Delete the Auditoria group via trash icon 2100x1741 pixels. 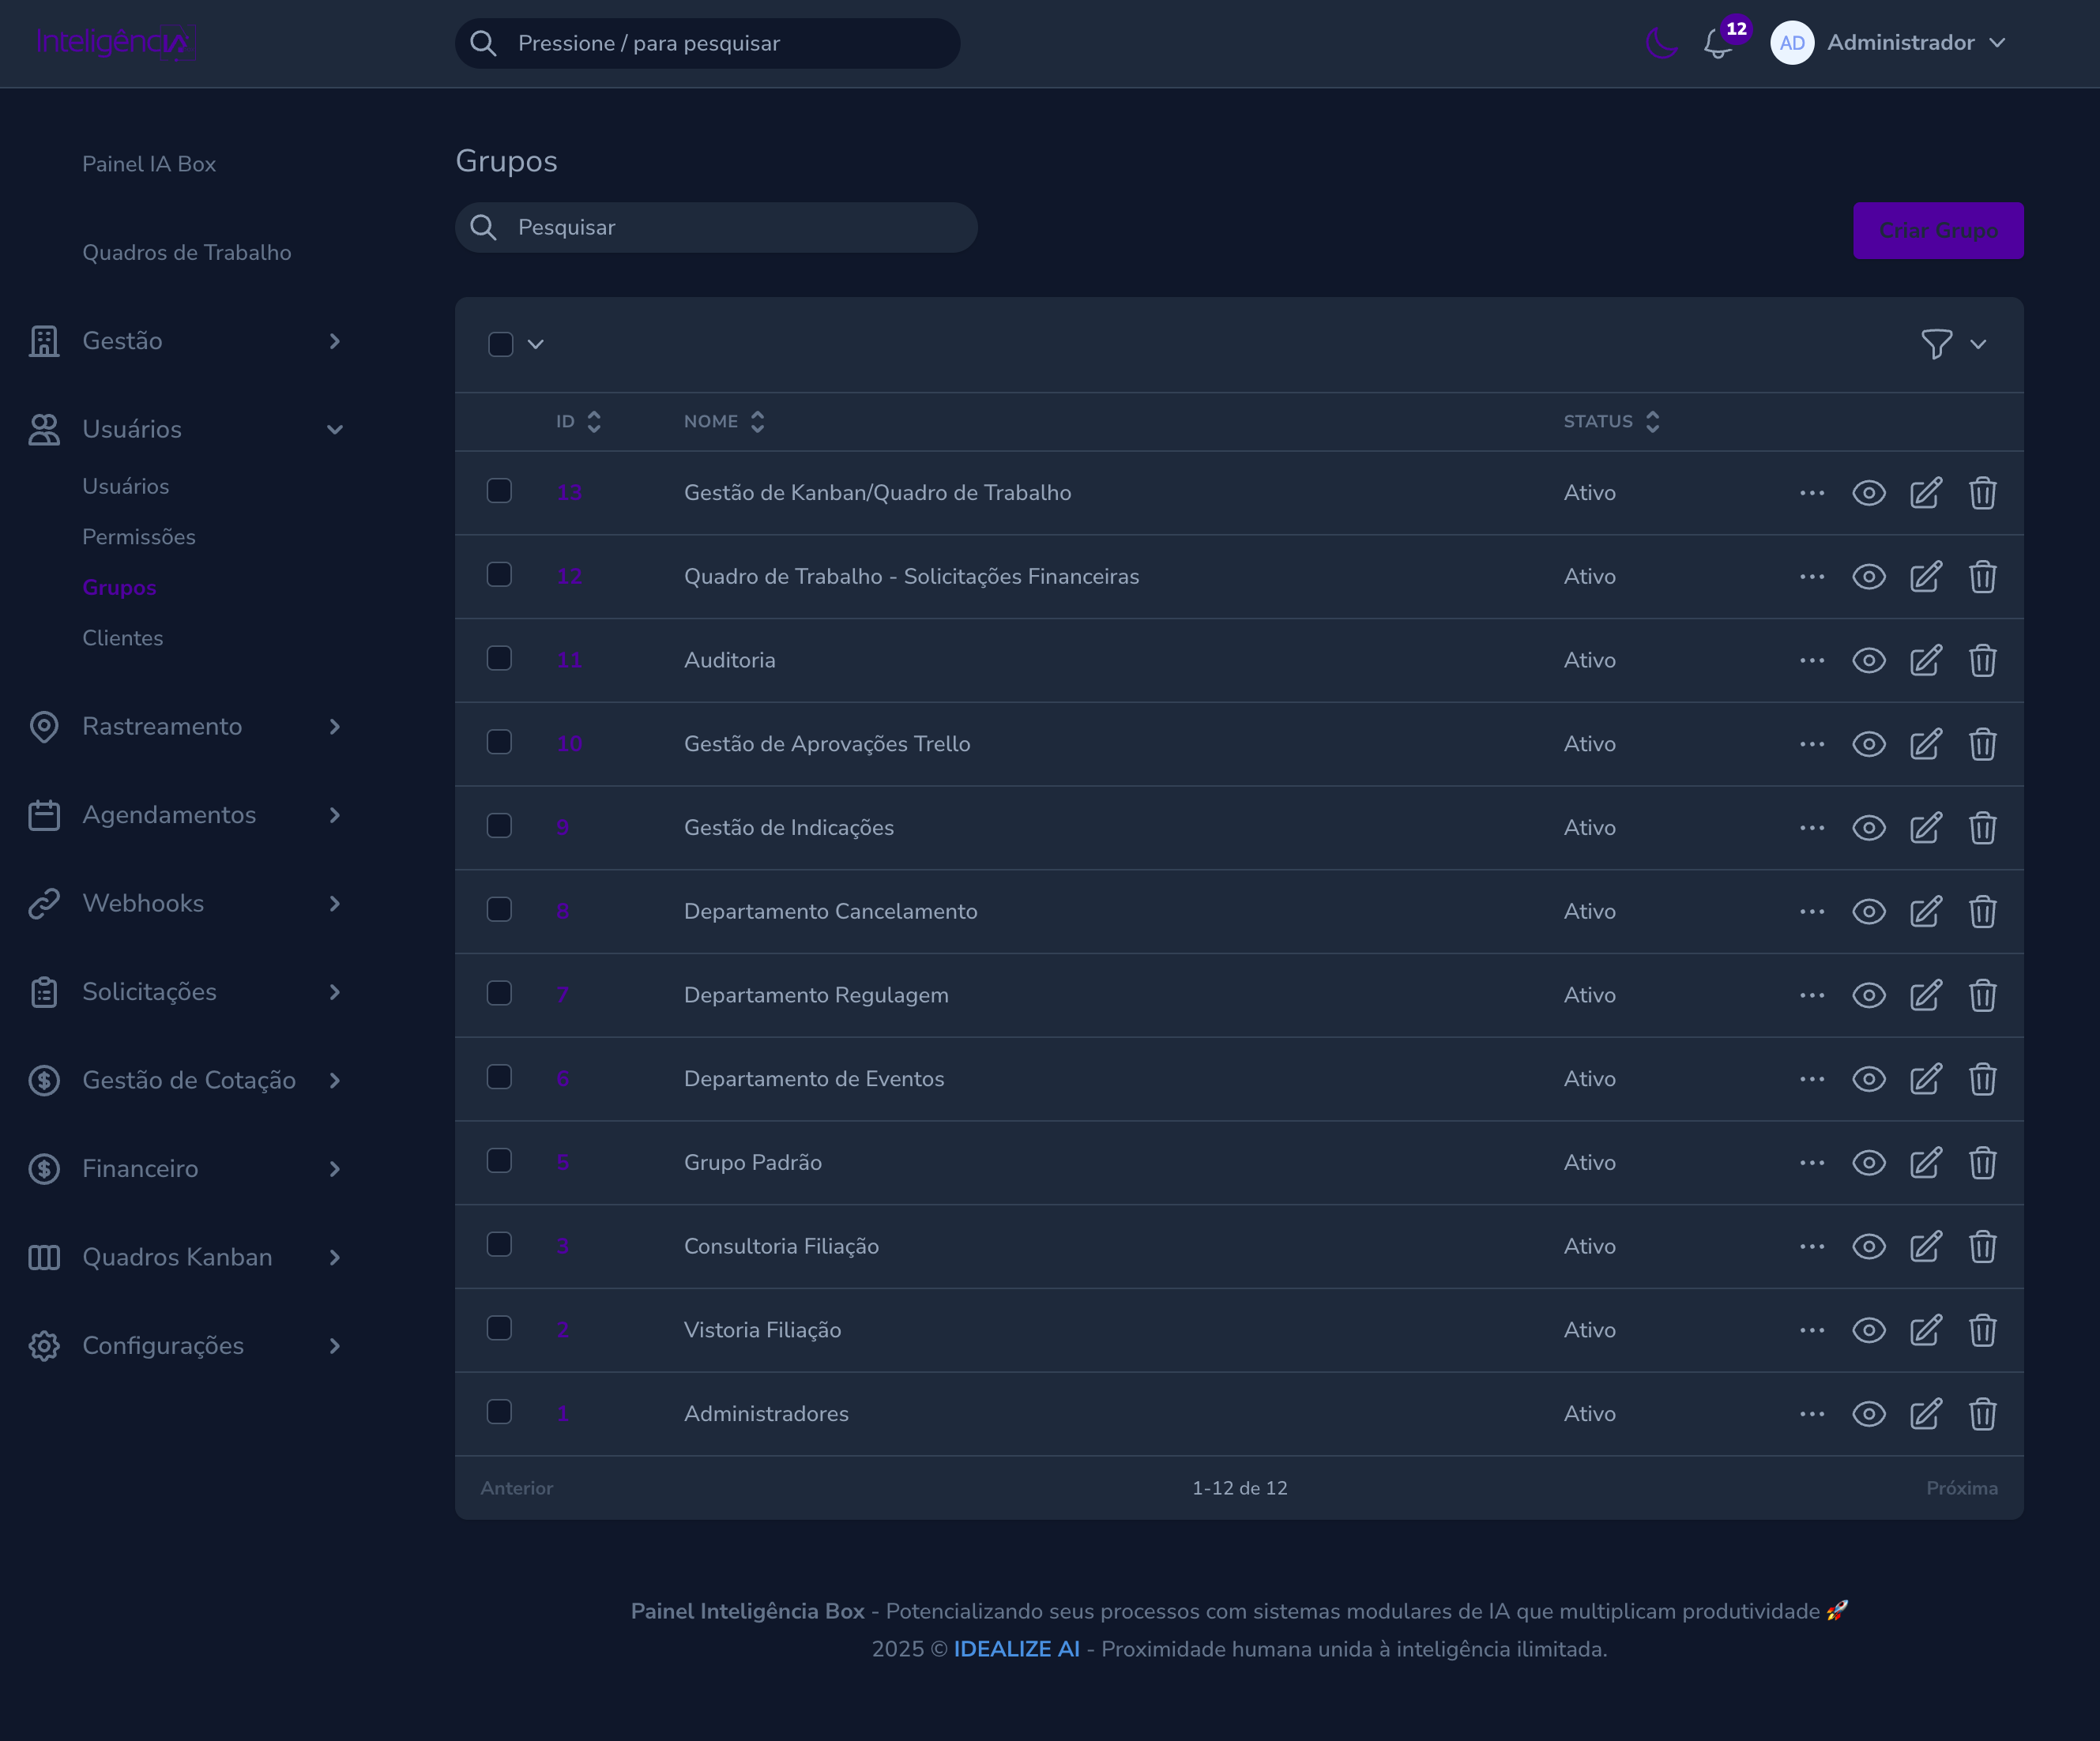[1982, 660]
